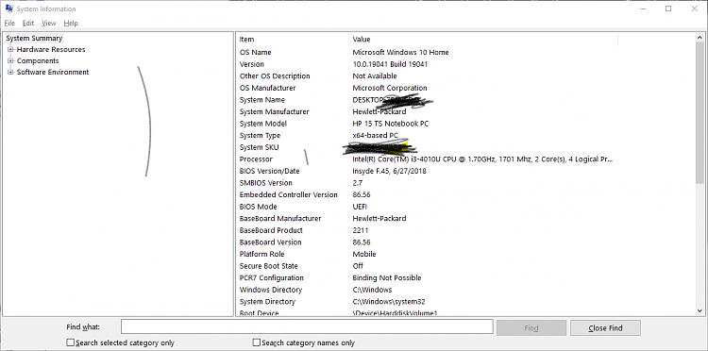
Task: Click the Item column header
Action: point(293,40)
